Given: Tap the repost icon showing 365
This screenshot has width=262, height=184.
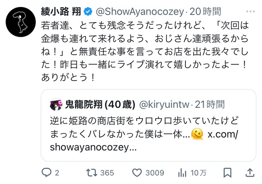Looking at the screenshot, I should 92,173.
